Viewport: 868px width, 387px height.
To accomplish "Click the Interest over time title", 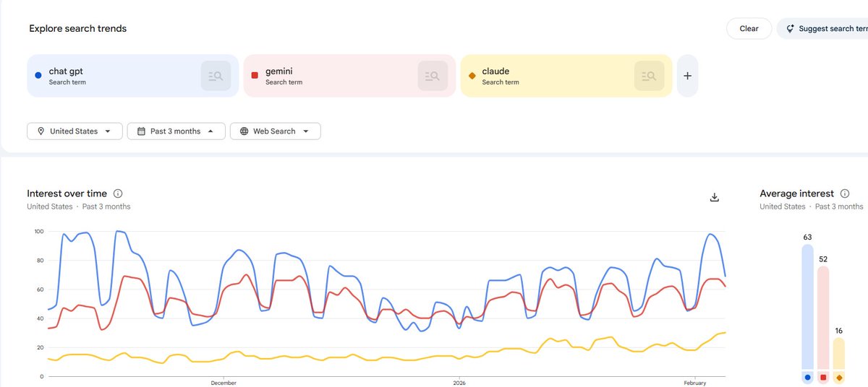I will click(67, 193).
